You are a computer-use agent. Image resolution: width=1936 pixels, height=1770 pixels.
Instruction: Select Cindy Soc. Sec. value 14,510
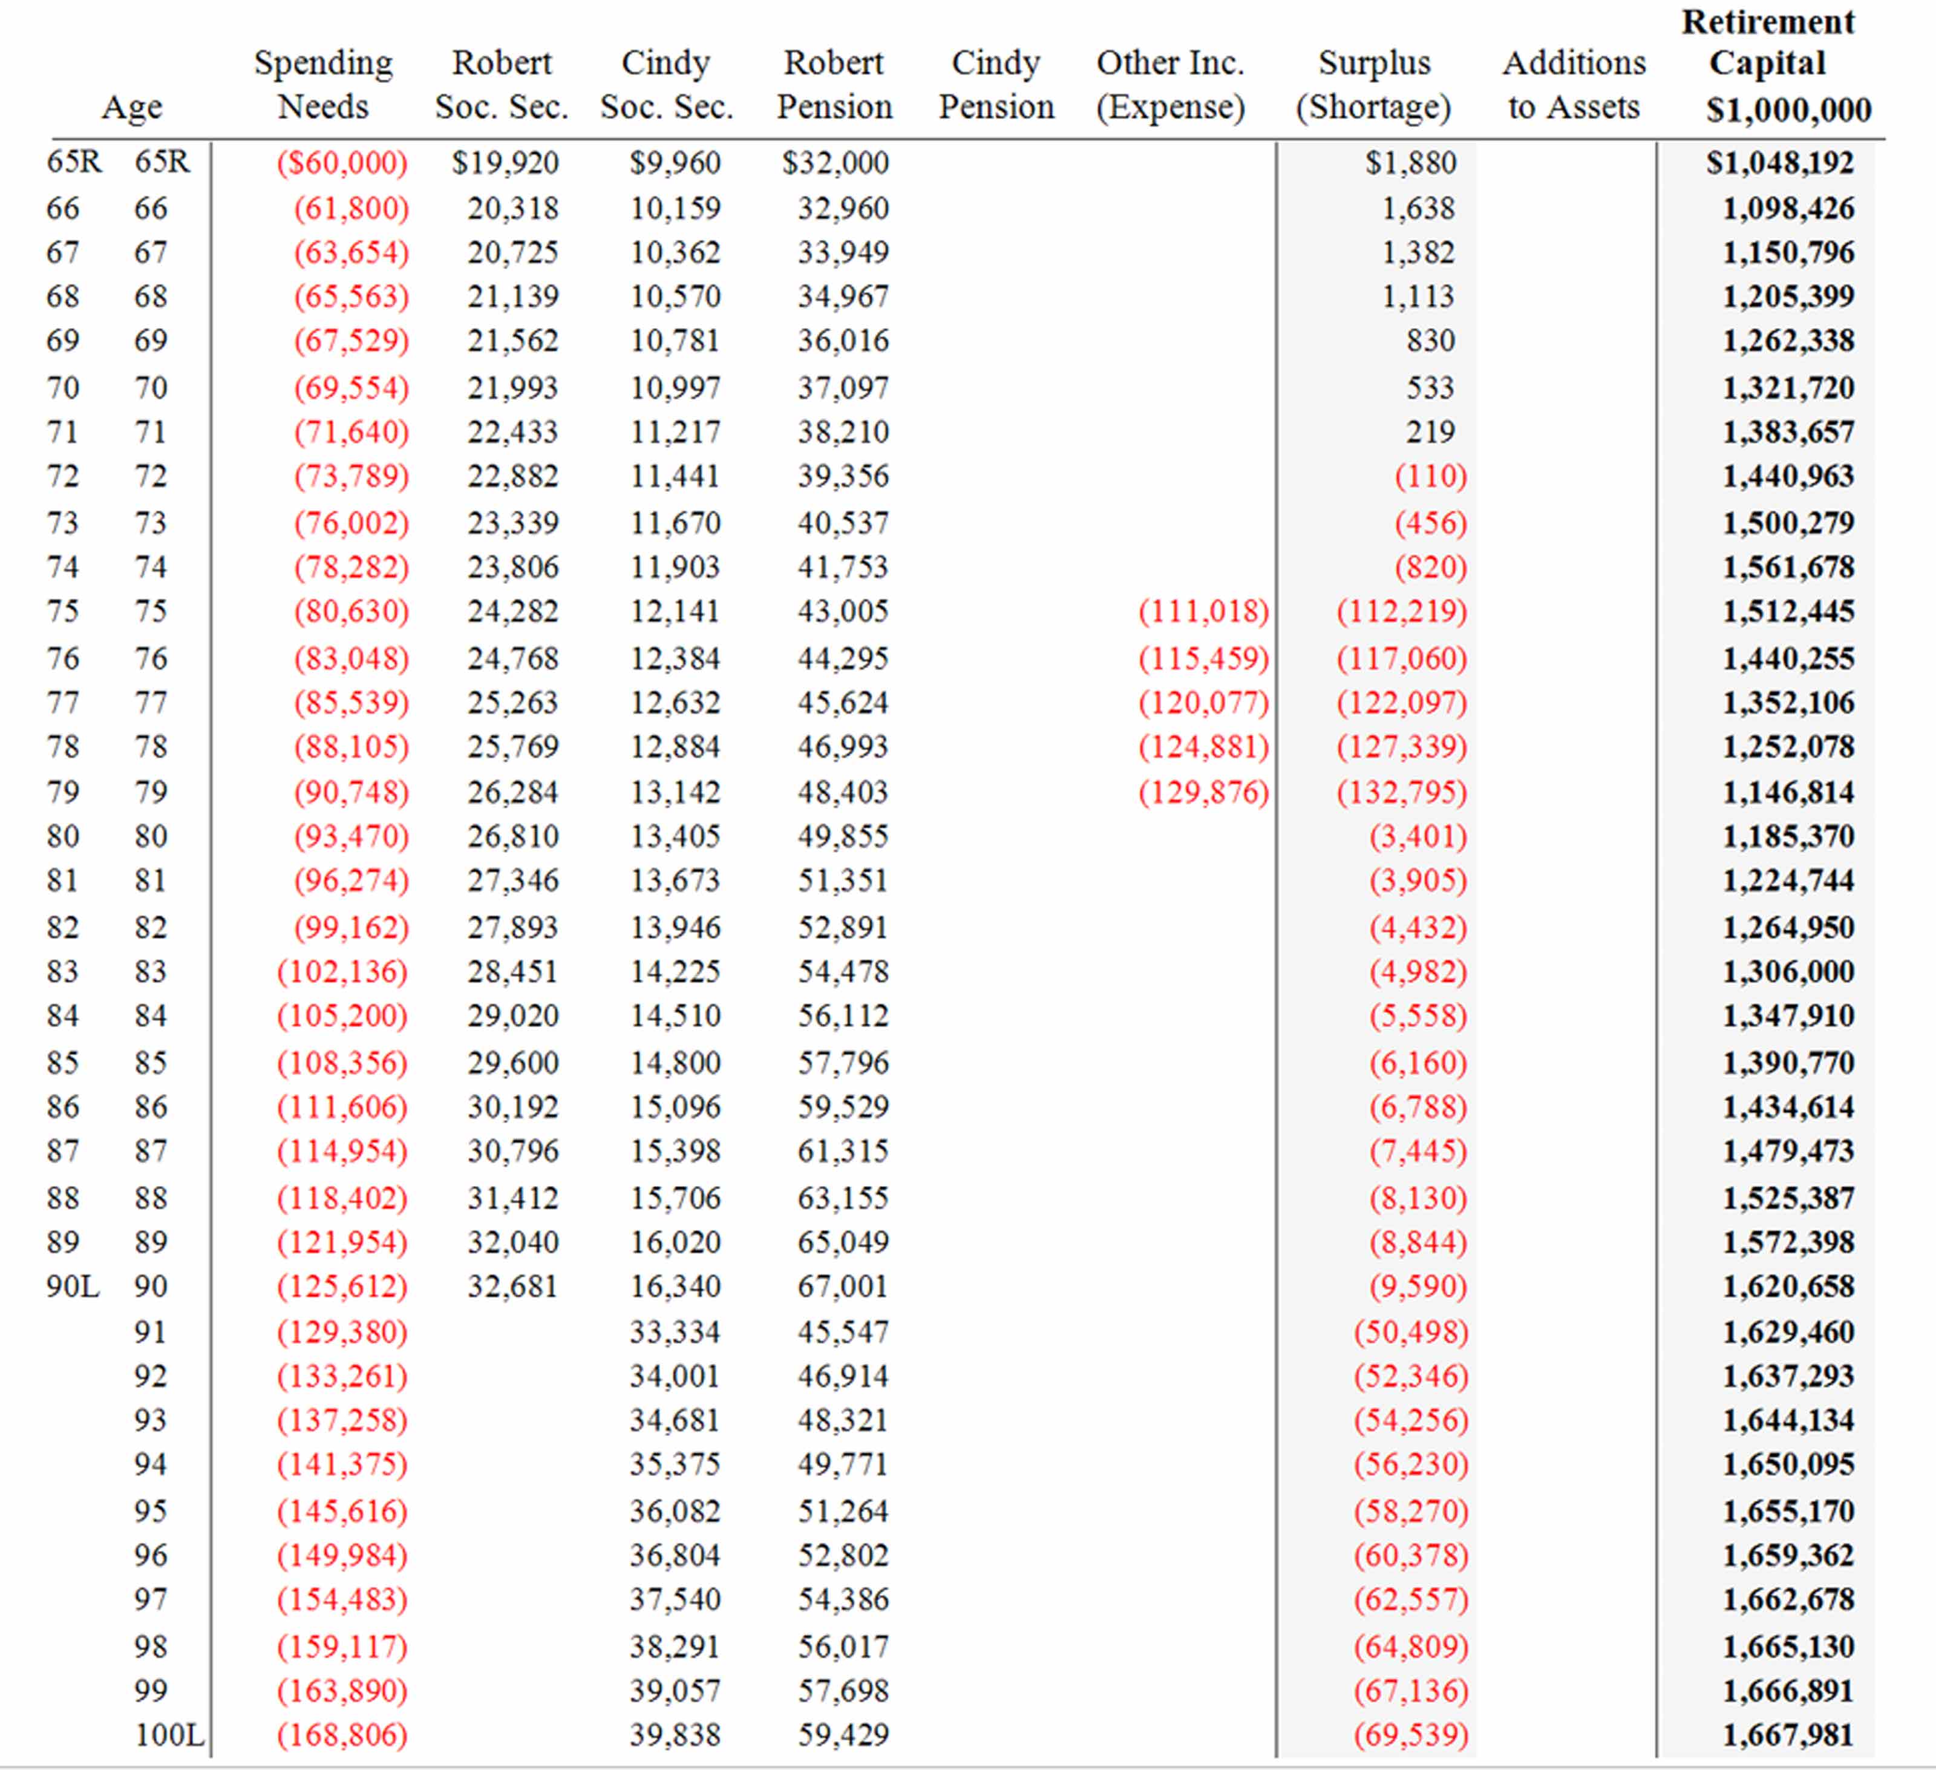pos(675,1016)
